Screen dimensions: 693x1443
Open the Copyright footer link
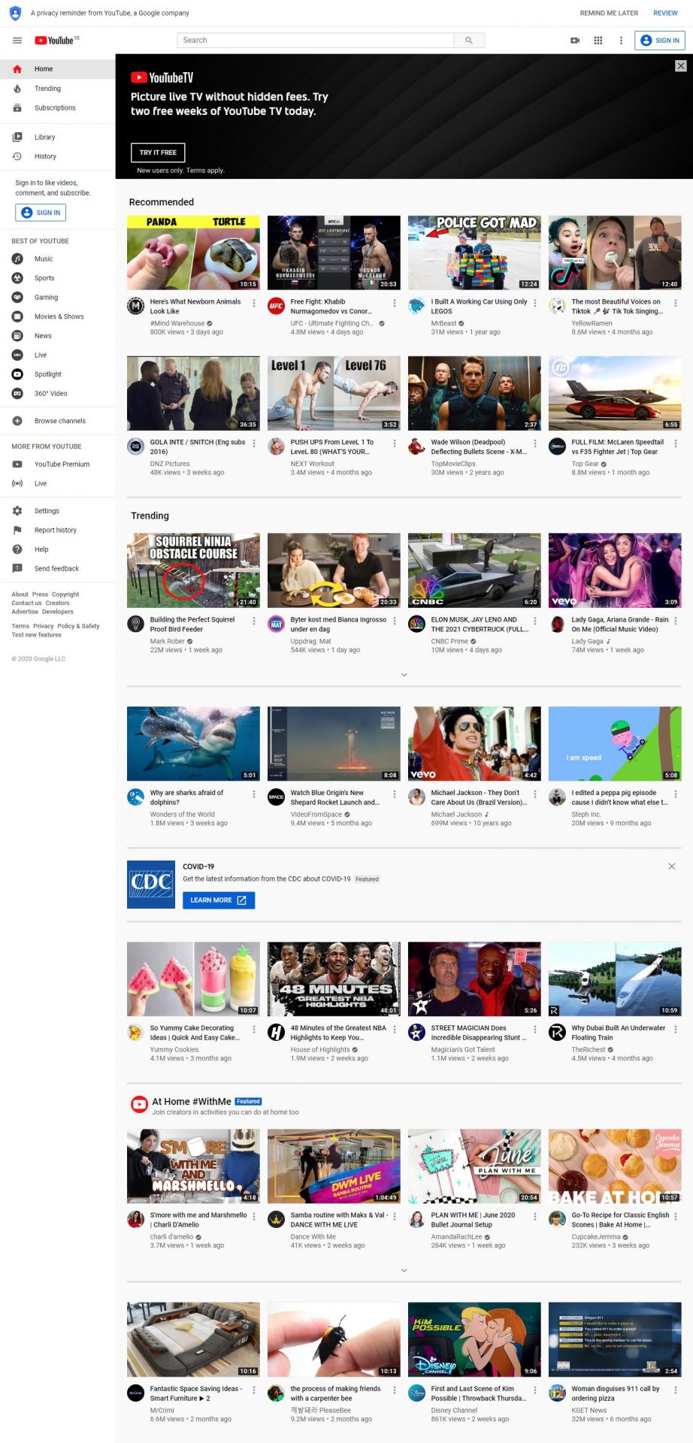tap(65, 594)
